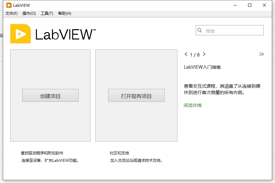Maximize the LabVIEW window
The height and width of the screenshot is (183, 275).
tap(250, 5)
